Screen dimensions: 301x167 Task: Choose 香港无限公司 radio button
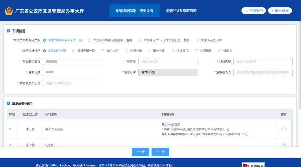(x=74, y=51)
